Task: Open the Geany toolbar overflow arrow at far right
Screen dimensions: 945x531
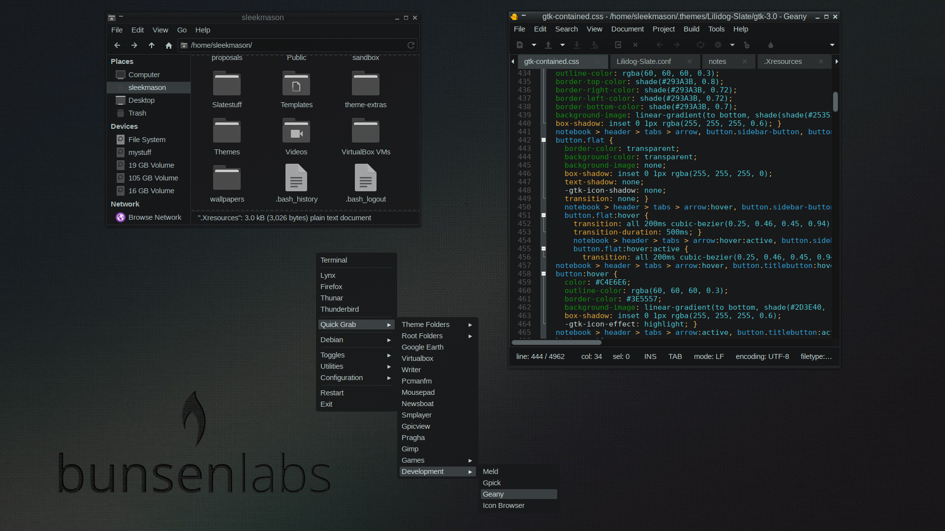Action: (832, 45)
